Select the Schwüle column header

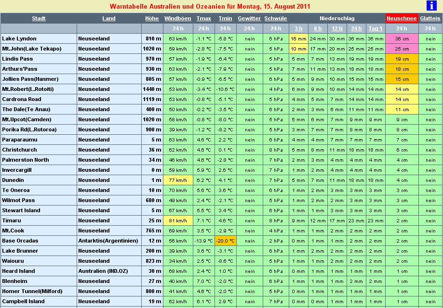(x=276, y=18)
